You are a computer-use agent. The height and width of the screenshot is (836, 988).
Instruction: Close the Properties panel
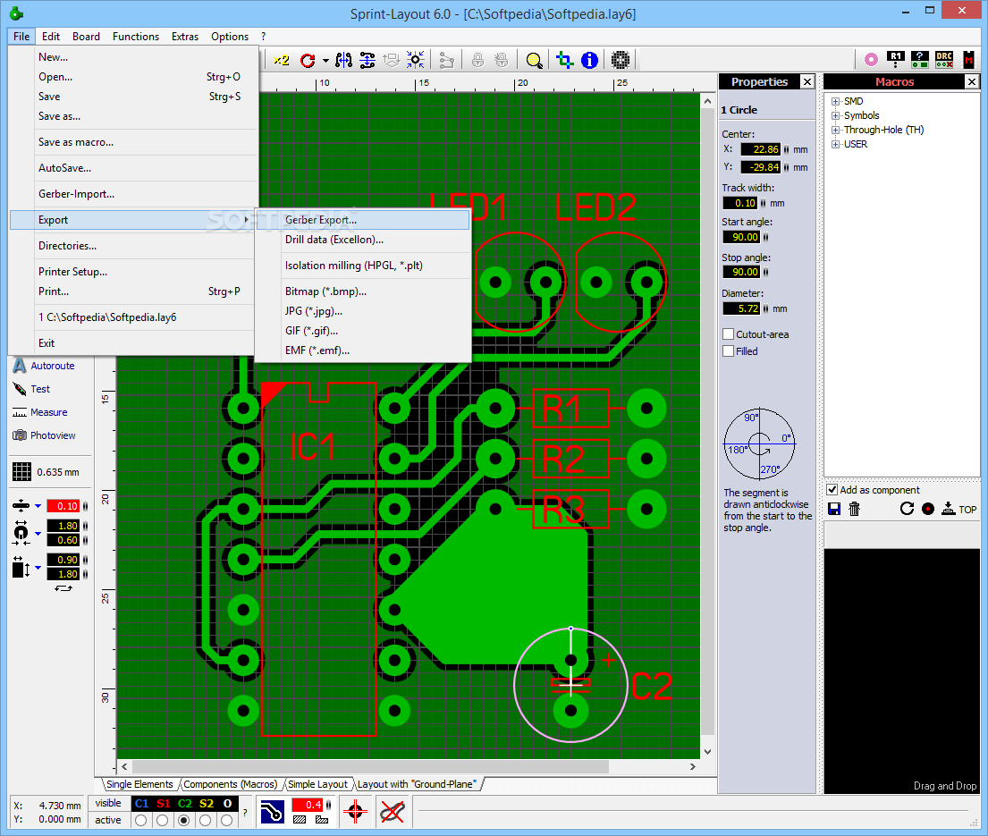pyautogui.click(x=807, y=81)
